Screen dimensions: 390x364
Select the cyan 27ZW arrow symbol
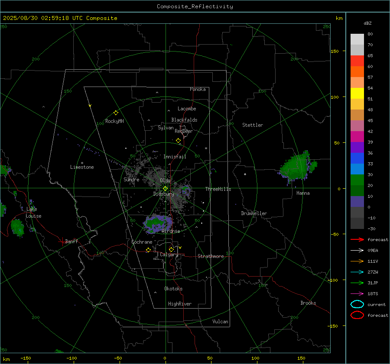coord(357,272)
